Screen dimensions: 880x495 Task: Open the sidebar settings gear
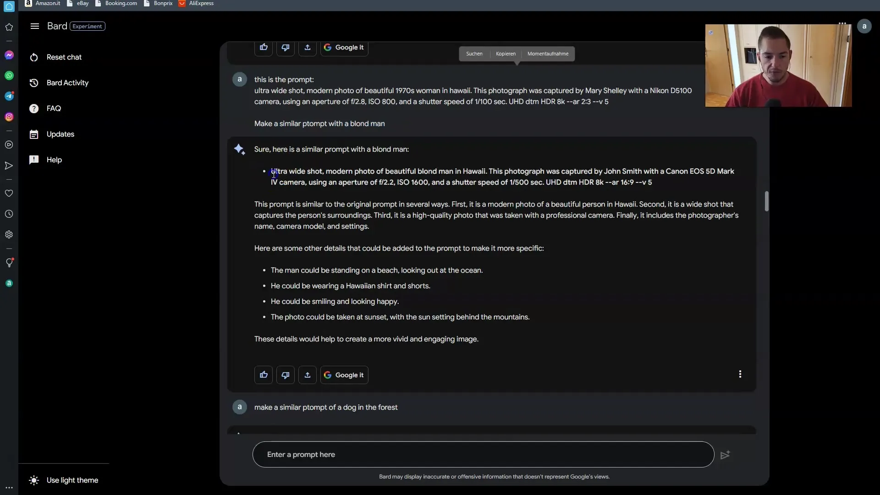9,235
